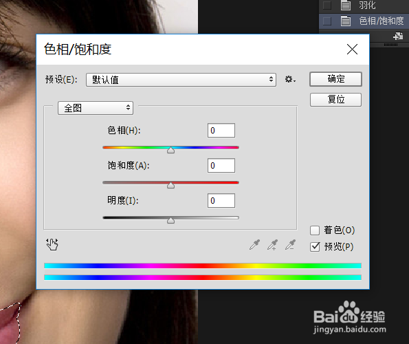Click the panel dock icon in corner
409x344 pixels.
(x=398, y=36)
